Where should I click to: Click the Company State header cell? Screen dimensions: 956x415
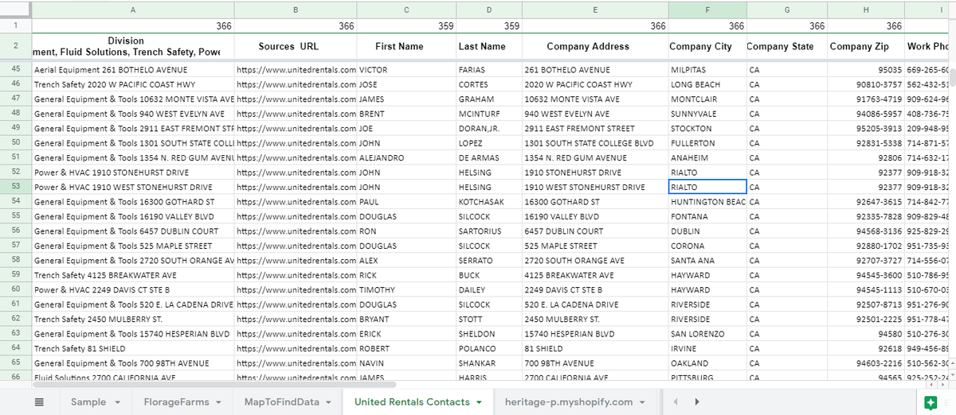coord(786,47)
